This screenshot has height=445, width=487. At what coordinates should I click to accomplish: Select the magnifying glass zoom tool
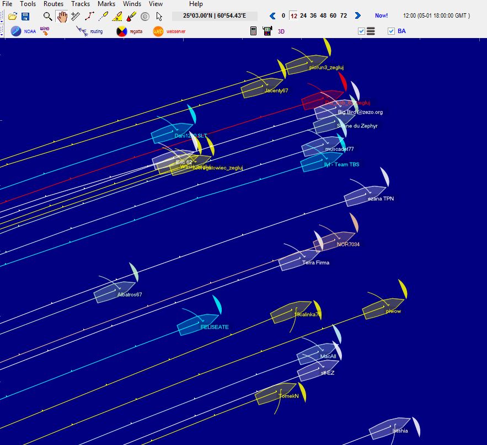coord(48,17)
